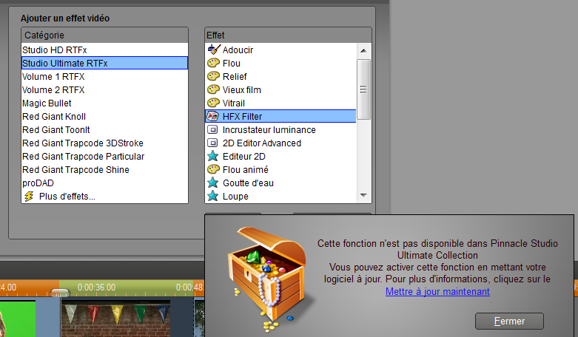578x337 pixels.
Task: Choose the Vieux film effect name
Action: (242, 89)
